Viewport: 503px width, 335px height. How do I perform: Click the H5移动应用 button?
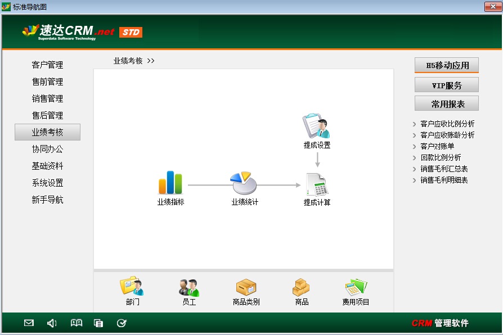click(x=447, y=65)
